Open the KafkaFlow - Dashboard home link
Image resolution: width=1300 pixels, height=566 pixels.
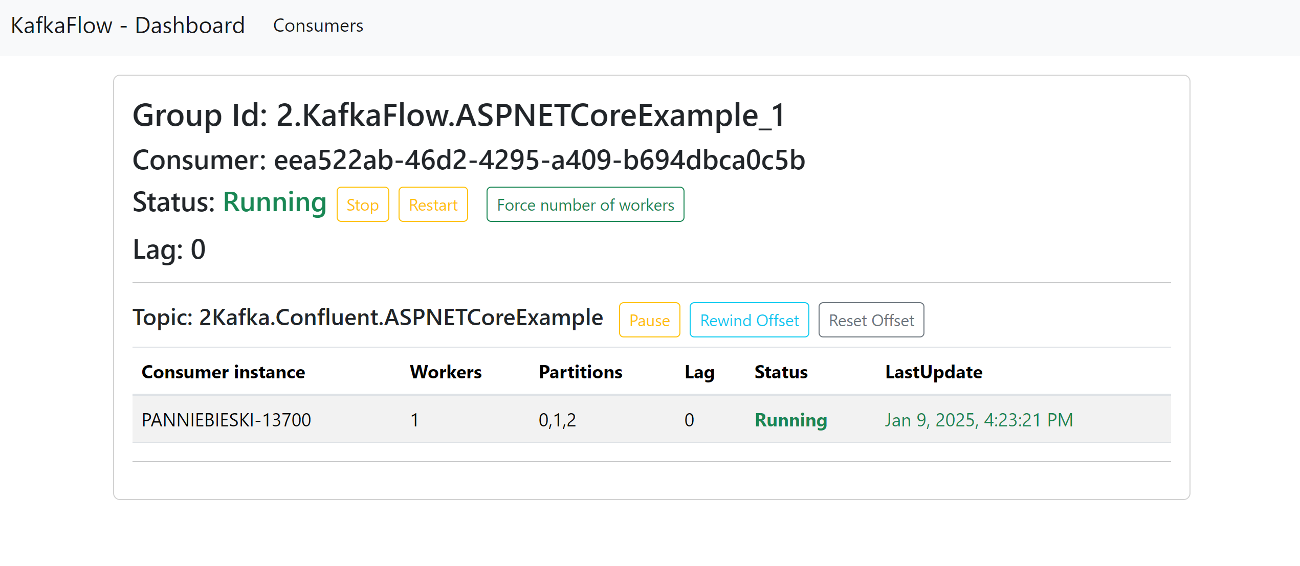(x=128, y=26)
